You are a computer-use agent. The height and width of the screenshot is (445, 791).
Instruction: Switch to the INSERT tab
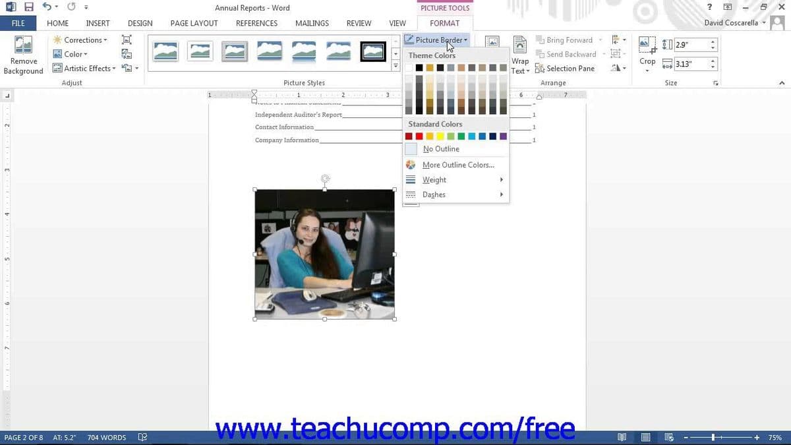coord(98,23)
